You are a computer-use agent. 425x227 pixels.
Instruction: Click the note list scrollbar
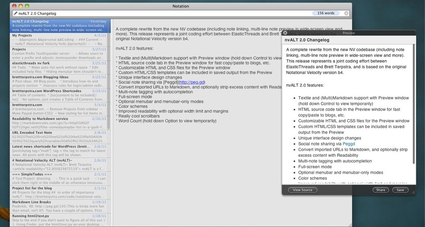(109, 74)
